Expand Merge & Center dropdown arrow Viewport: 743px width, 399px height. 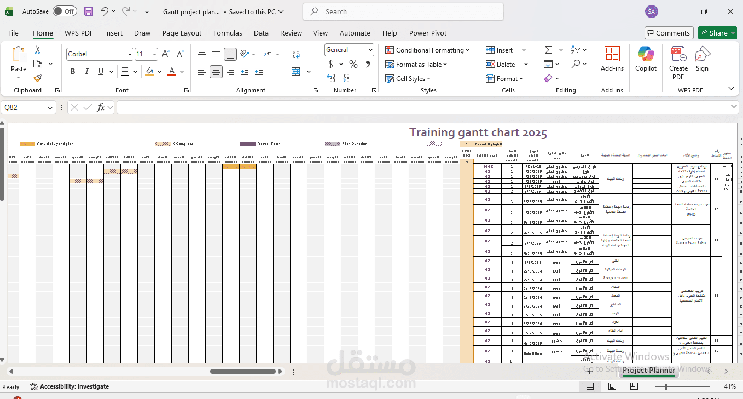pyautogui.click(x=309, y=71)
